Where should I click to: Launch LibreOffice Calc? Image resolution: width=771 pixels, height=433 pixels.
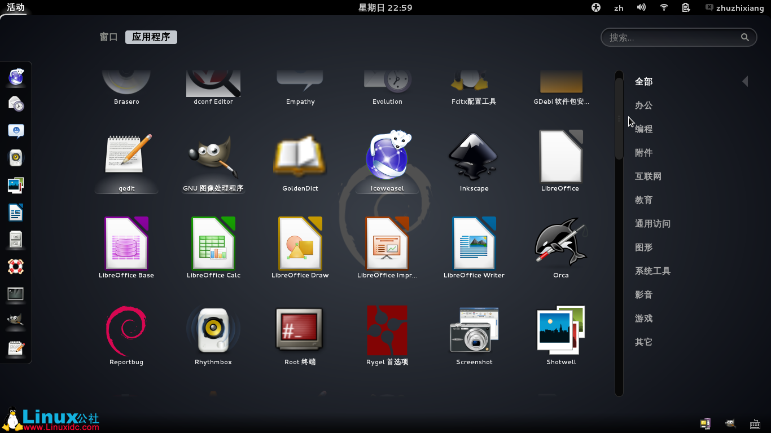213,244
